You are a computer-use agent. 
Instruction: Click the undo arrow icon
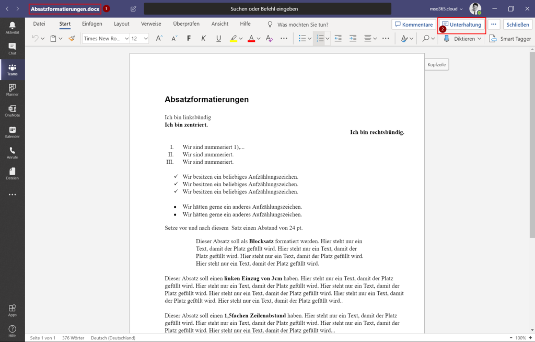pyautogui.click(x=35, y=38)
